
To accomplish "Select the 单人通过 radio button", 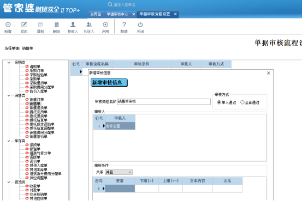I will [219, 102].
